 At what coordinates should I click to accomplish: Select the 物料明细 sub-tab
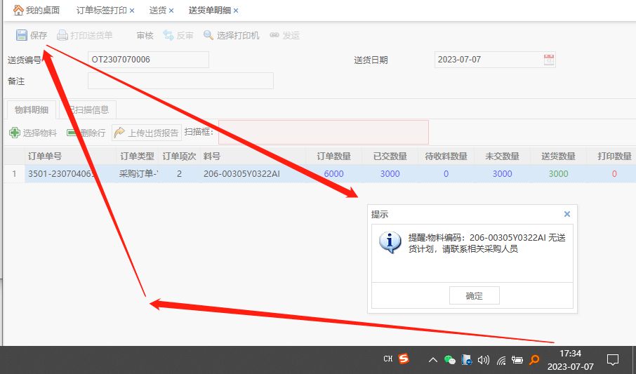point(32,109)
